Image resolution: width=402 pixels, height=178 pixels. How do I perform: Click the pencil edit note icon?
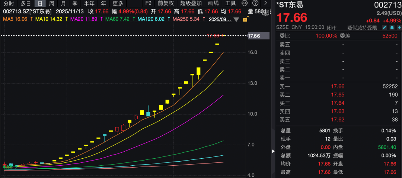click(x=385, y=27)
